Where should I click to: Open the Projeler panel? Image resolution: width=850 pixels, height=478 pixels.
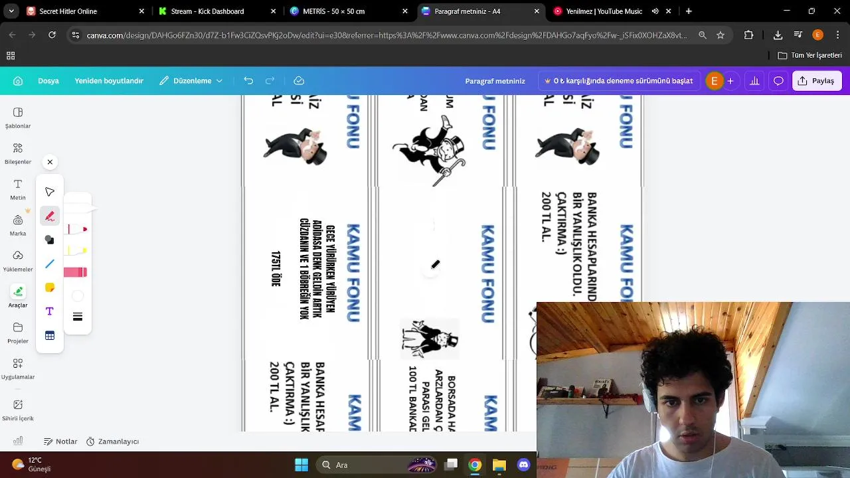click(x=18, y=333)
